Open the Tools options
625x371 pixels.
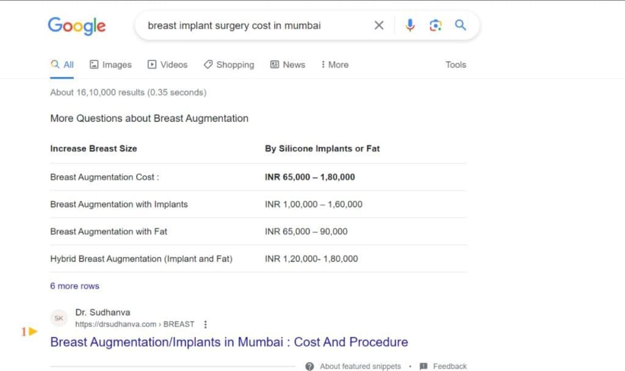(455, 65)
